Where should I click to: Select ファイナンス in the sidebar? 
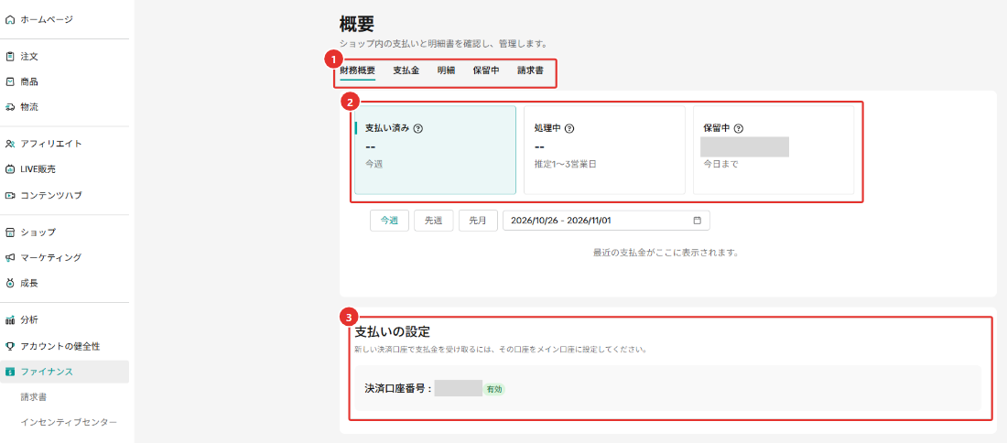pyautogui.click(x=64, y=371)
